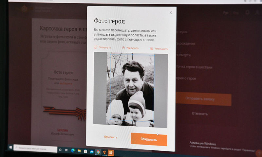
Task: Open the black-orange app on the taskbar
Action: click(104, 152)
